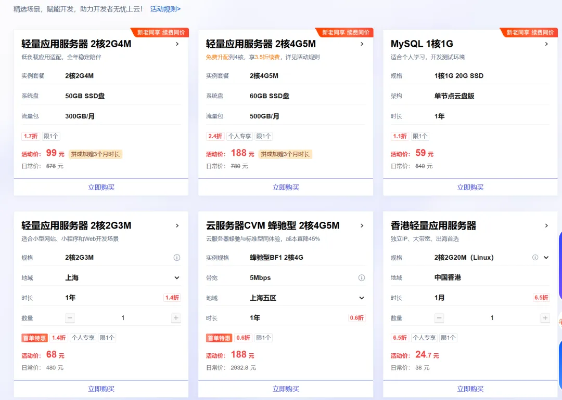This screenshot has width=562, height=400.
Task: Click the 1.7折 discount tag
Action: 31,136
